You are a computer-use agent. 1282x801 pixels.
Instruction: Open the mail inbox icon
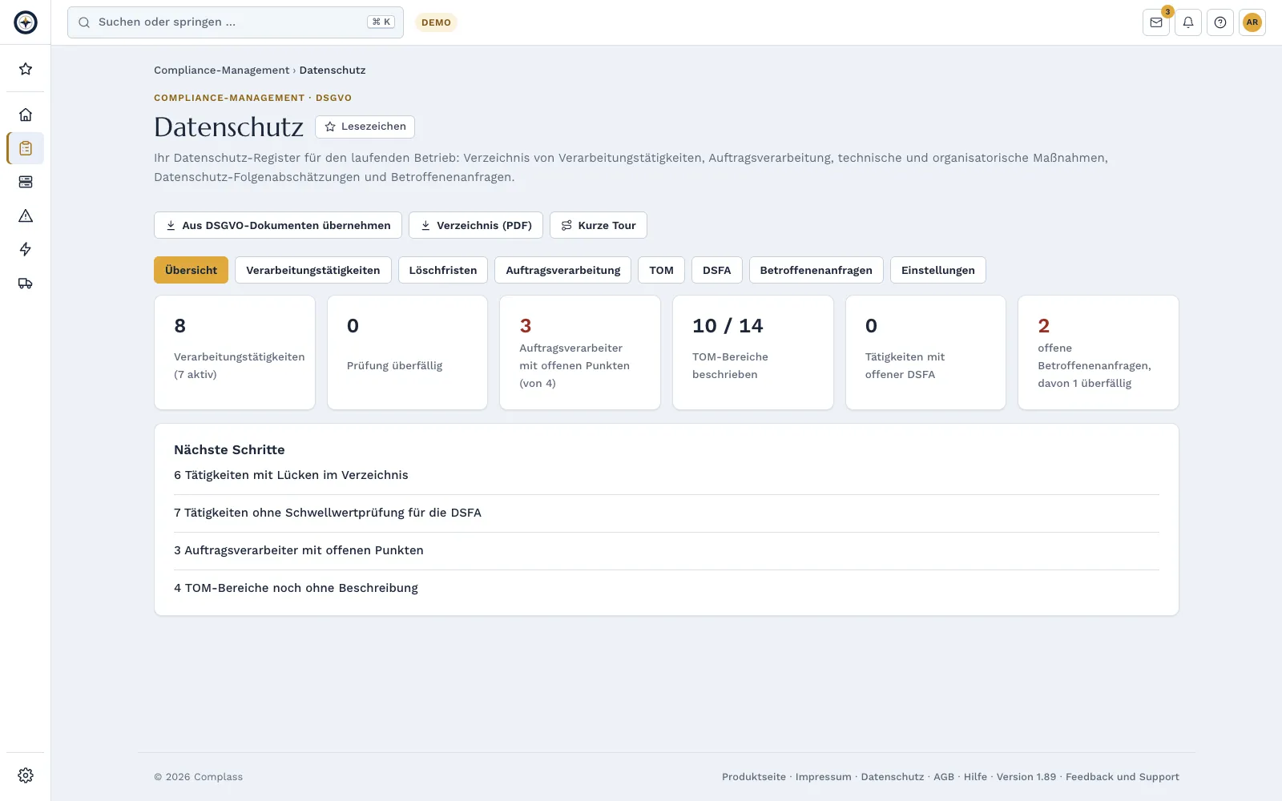(1156, 22)
